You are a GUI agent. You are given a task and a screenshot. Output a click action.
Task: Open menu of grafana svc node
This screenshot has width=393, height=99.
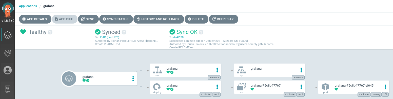click(217, 70)
